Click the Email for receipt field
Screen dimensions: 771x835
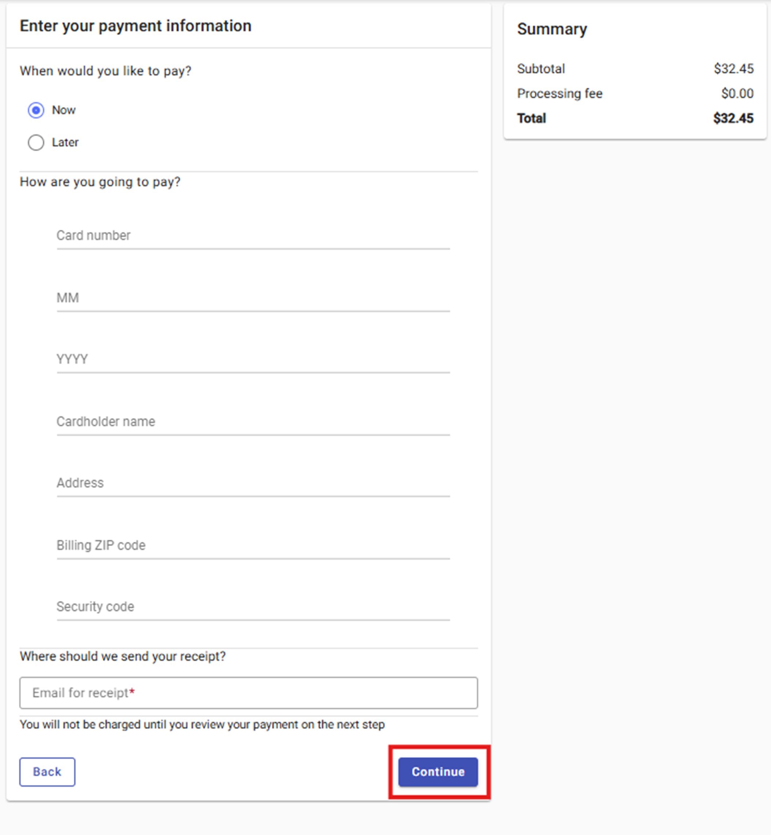(248, 693)
